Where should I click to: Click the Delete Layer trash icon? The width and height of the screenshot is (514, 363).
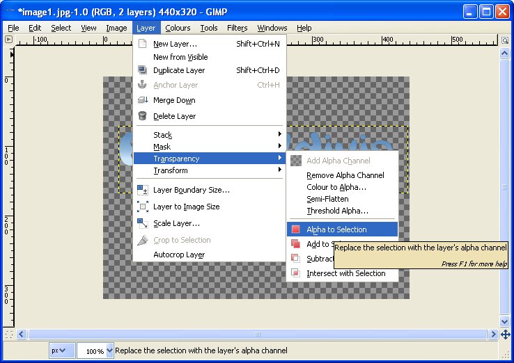142,115
